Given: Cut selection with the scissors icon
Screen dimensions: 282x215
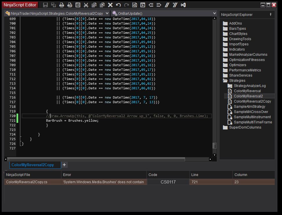Looking at the screenshot, I should coord(86,5).
